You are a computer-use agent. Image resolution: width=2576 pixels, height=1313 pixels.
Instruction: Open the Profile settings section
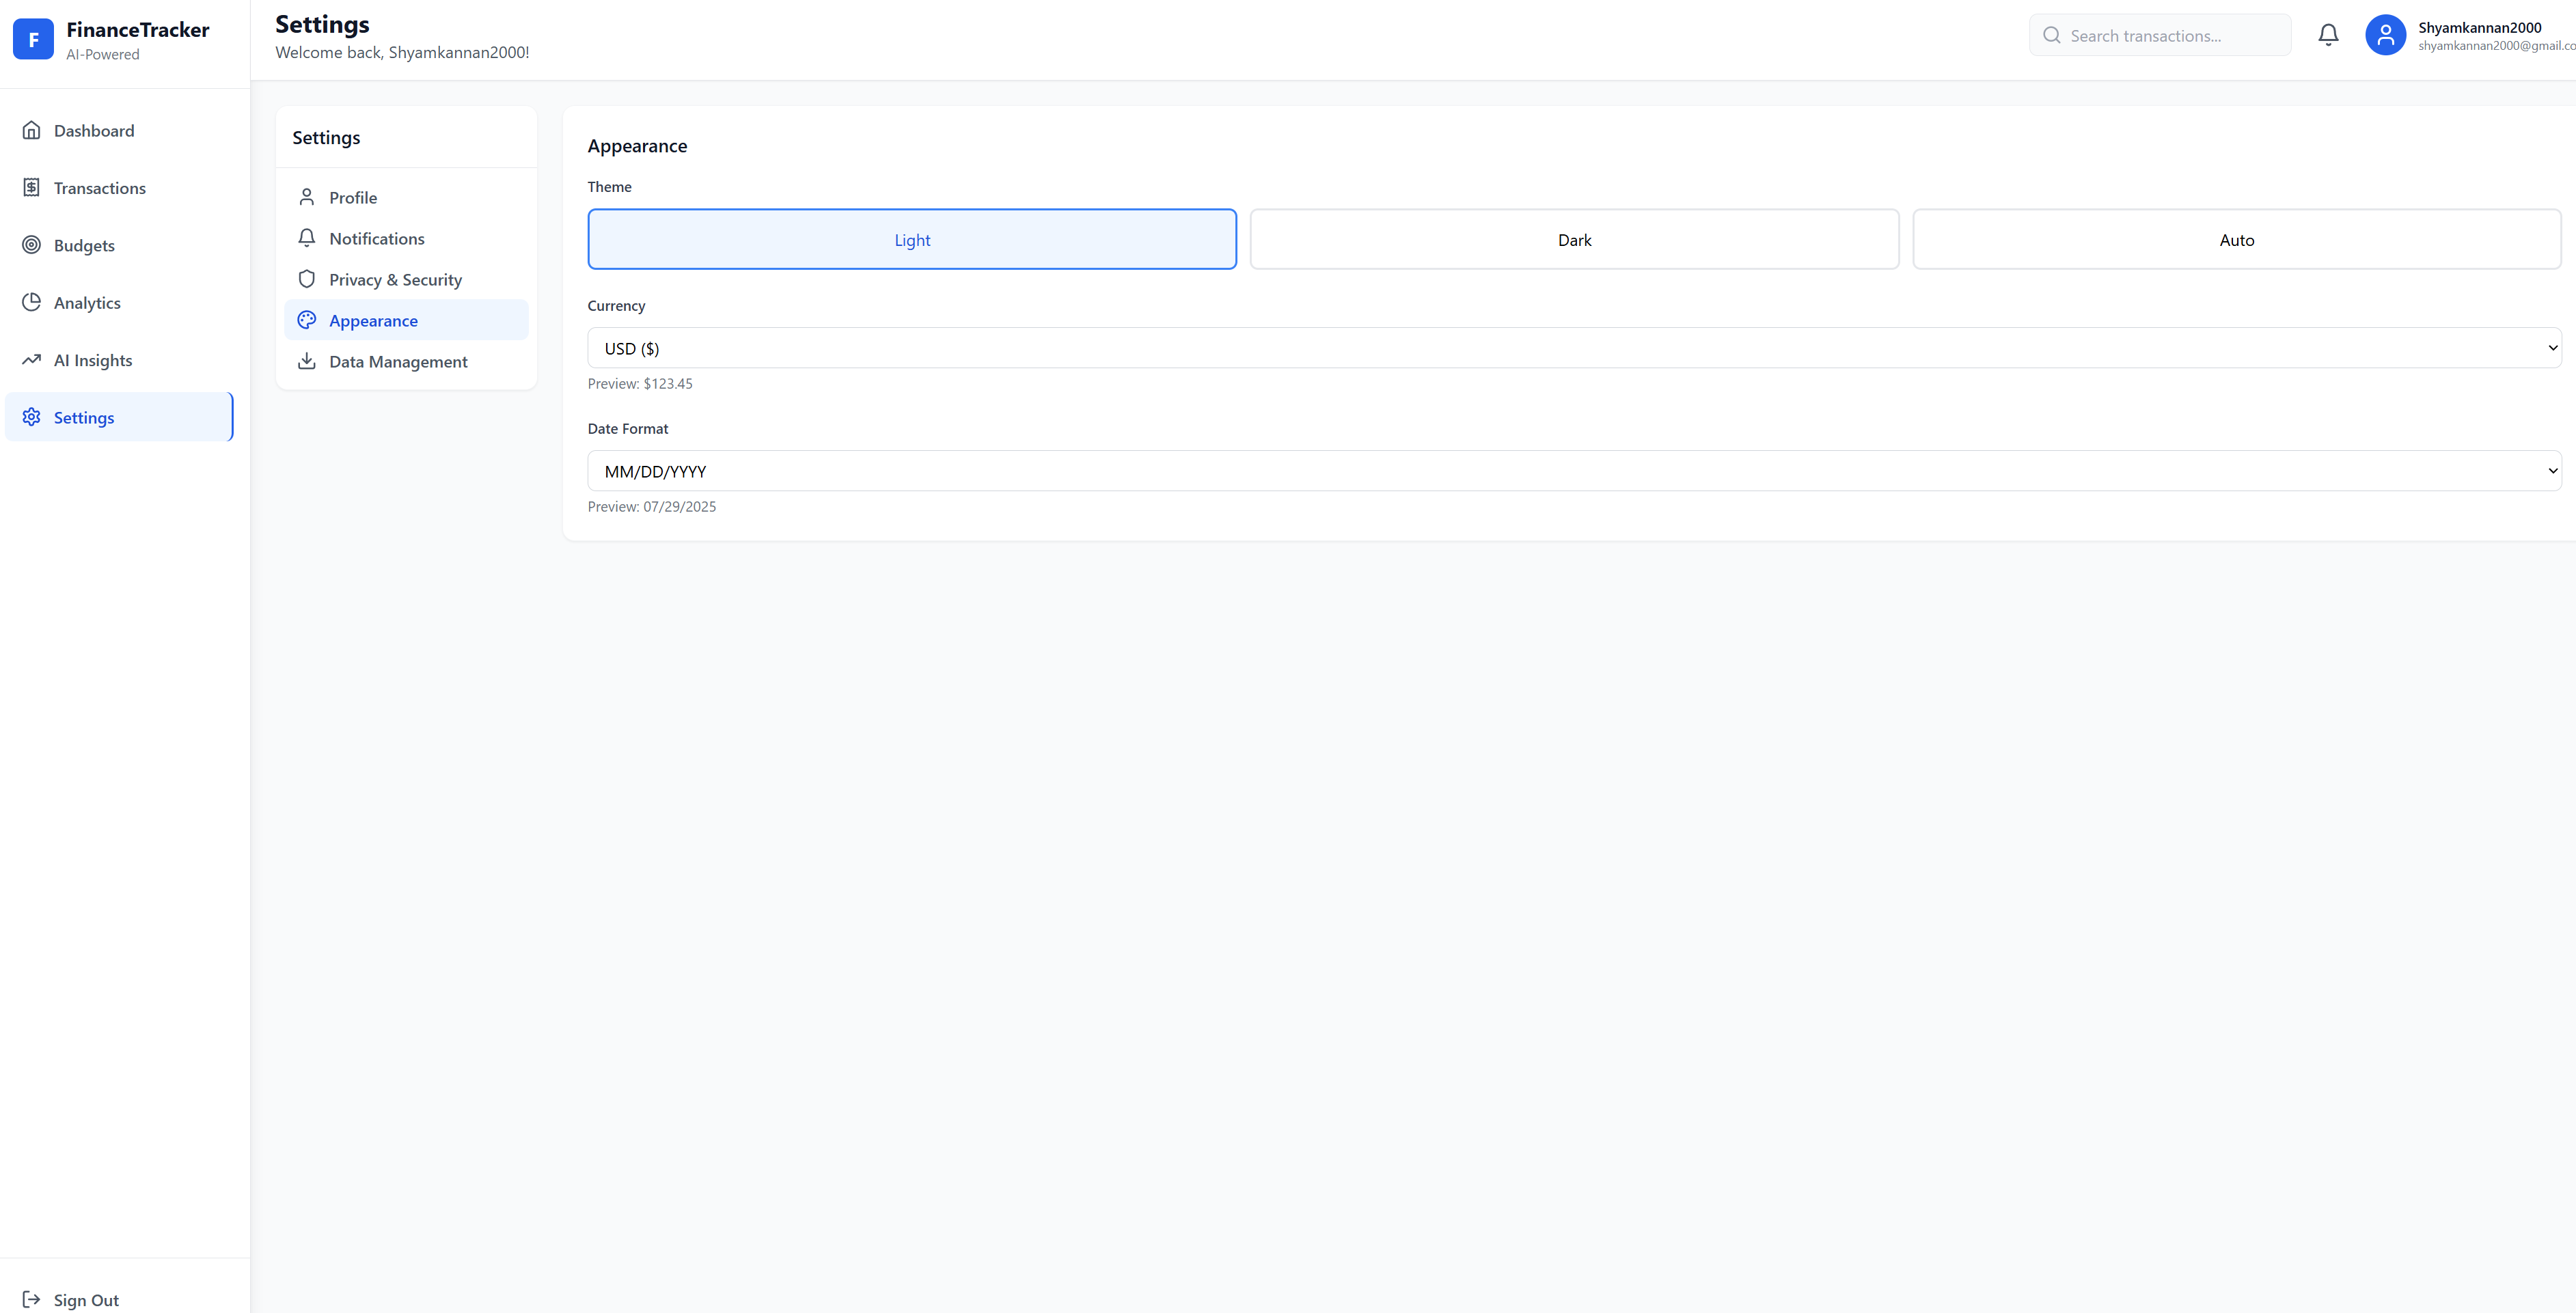[x=353, y=198]
